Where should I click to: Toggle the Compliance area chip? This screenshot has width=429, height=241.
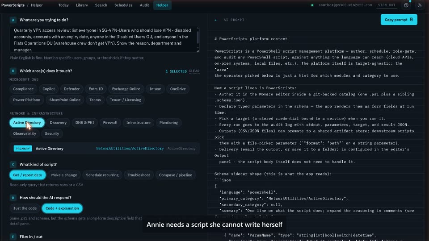click(23, 89)
